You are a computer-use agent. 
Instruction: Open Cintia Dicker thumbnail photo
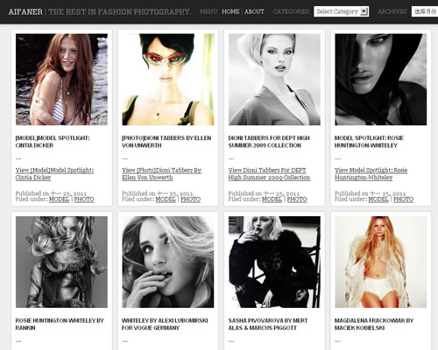61,80
